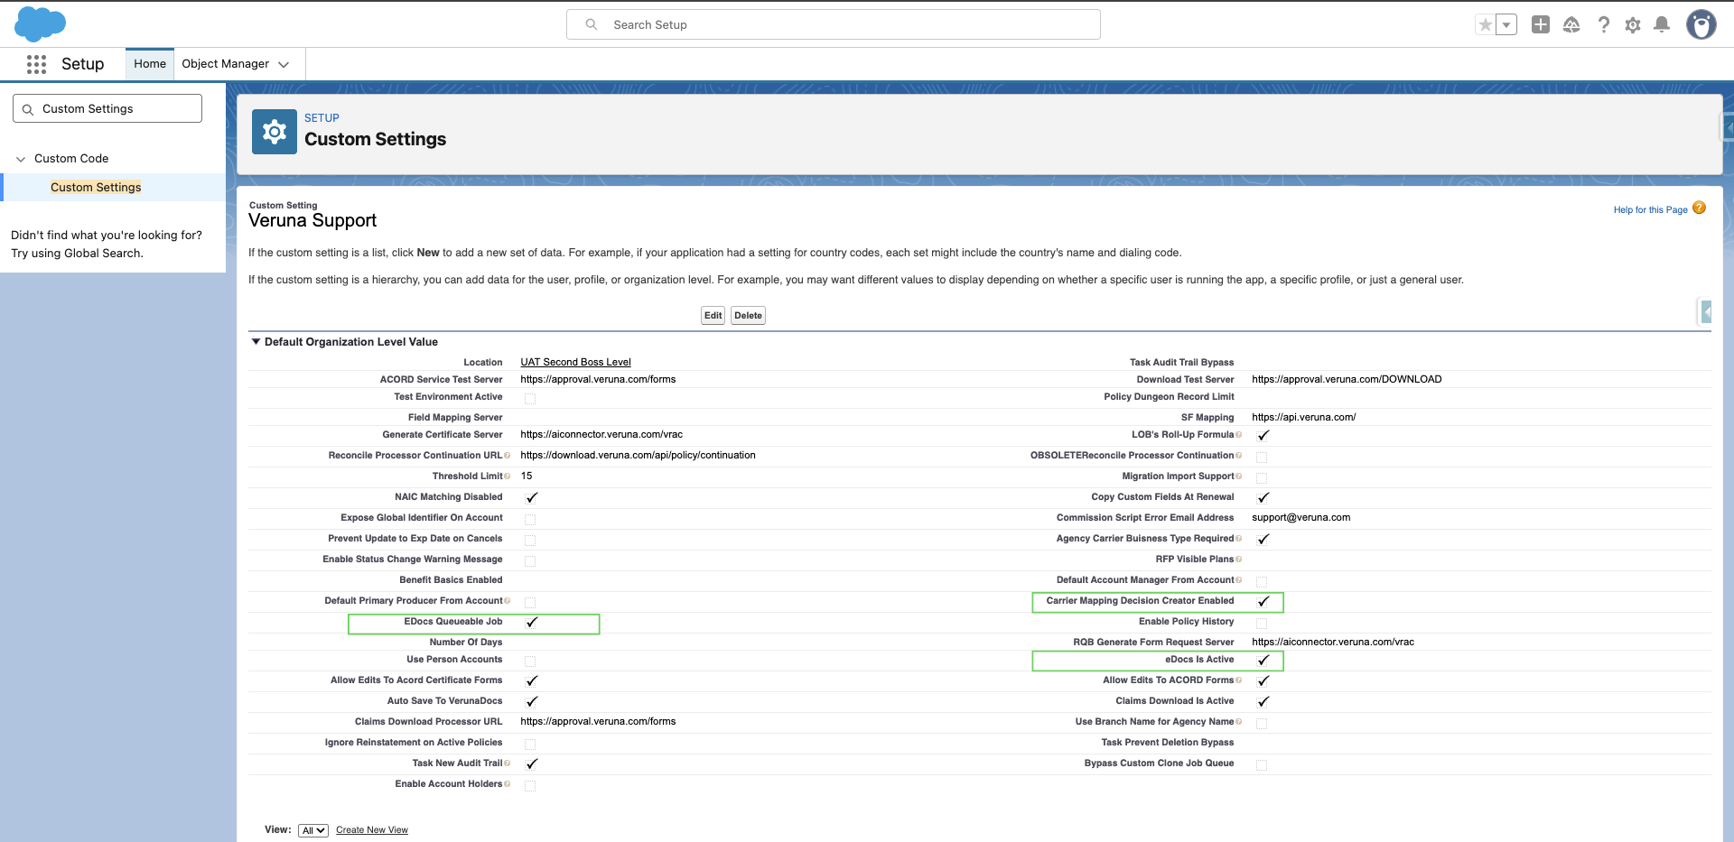
Task: Click the SETUP breadcrumb label
Action: pos(322,118)
